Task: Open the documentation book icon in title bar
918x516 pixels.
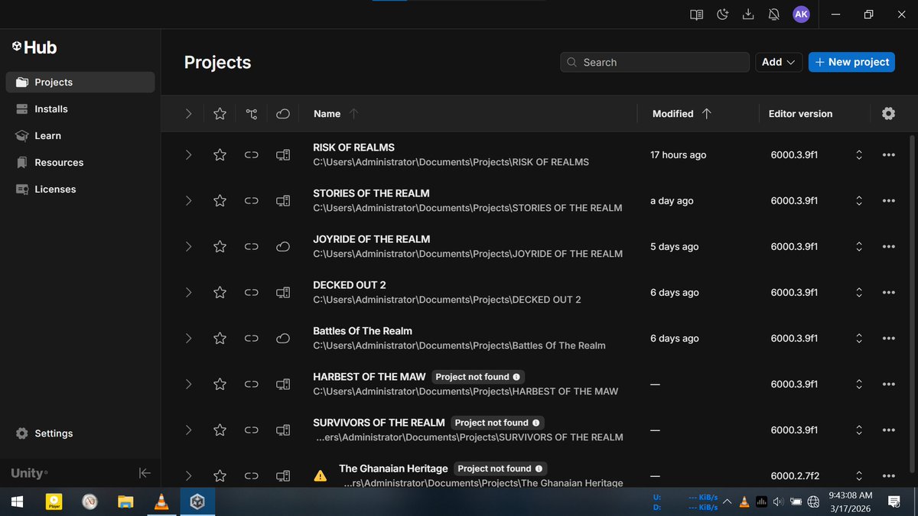Action: pos(696,15)
